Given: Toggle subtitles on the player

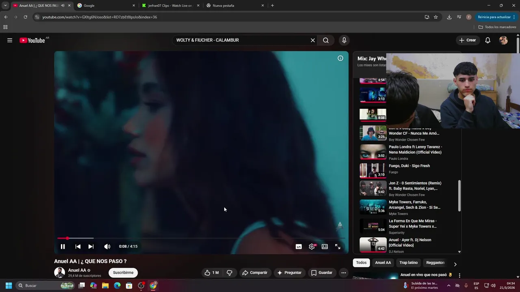Looking at the screenshot, I should point(299,247).
